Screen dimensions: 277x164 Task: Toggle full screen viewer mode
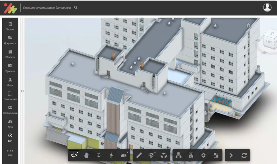point(216,156)
